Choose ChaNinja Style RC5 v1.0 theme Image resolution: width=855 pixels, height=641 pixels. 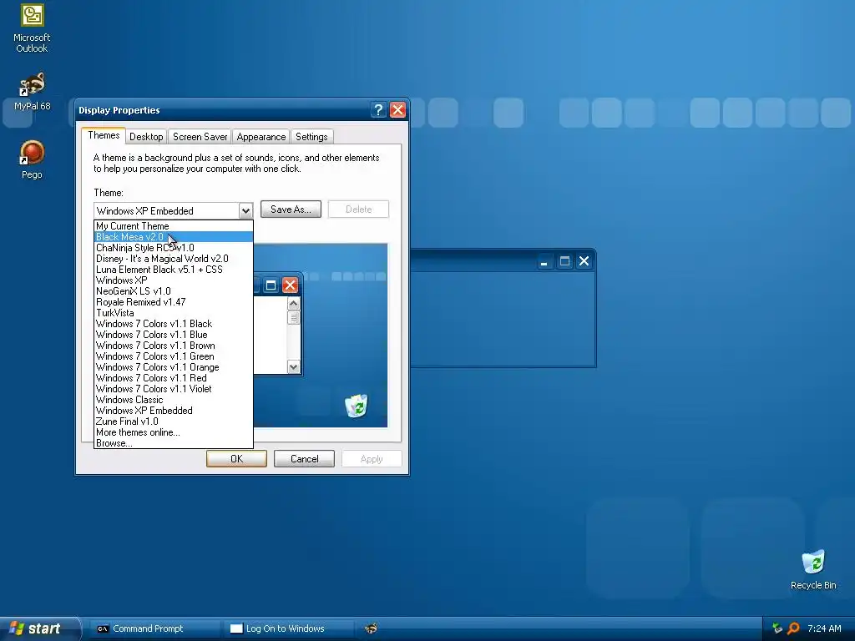tap(174, 247)
